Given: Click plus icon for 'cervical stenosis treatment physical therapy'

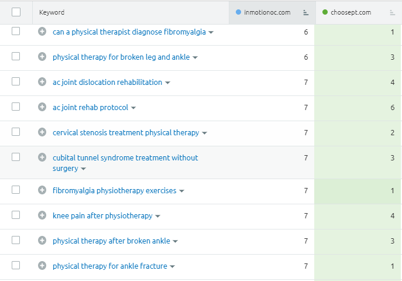Looking at the screenshot, I should [42, 132].
